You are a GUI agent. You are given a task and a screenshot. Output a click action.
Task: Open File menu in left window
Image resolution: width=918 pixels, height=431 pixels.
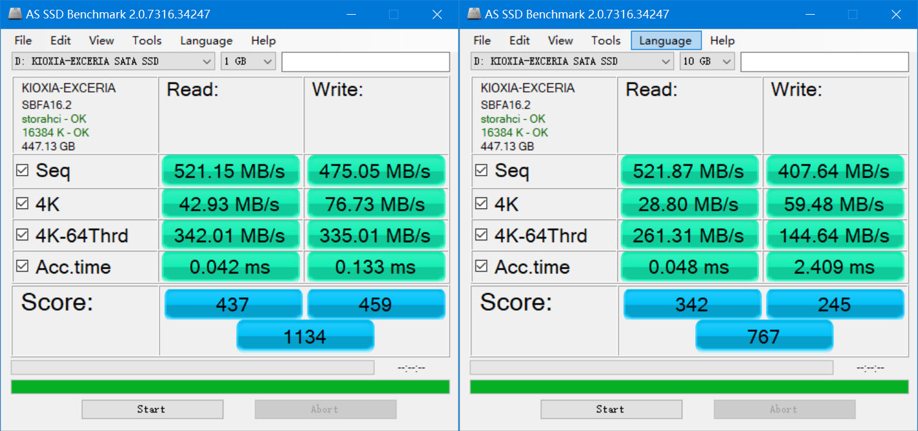pyautogui.click(x=23, y=40)
